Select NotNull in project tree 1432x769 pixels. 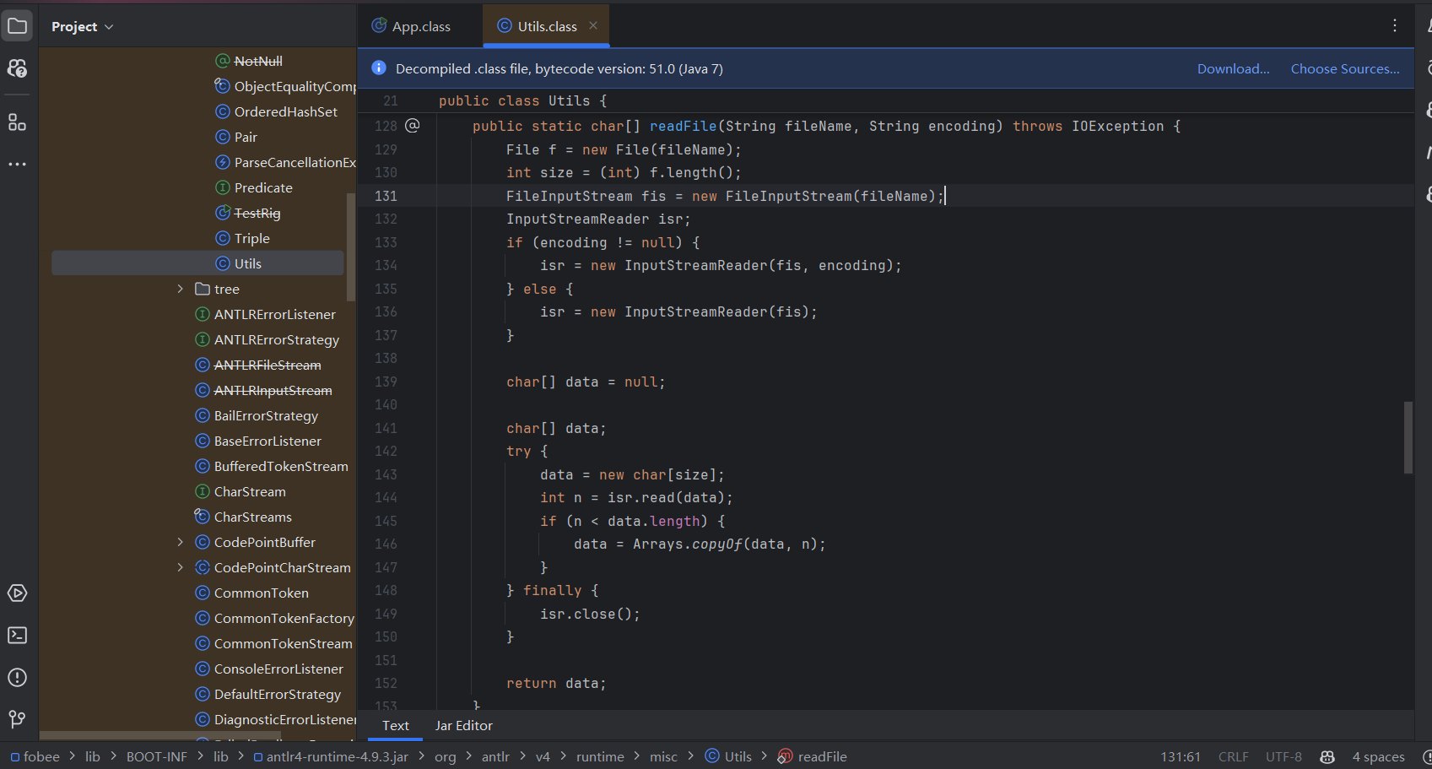(x=258, y=61)
